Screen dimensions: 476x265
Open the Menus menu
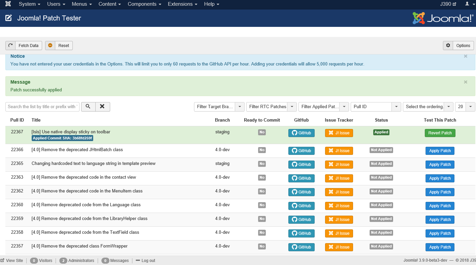[82, 4]
